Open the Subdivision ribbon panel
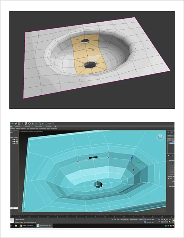Image resolution: width=184 pixels, height=238 pixels. 42,128
